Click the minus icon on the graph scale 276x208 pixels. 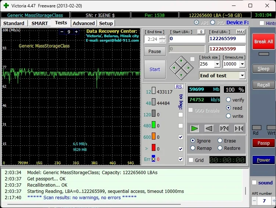pyautogui.click(x=61, y=32)
